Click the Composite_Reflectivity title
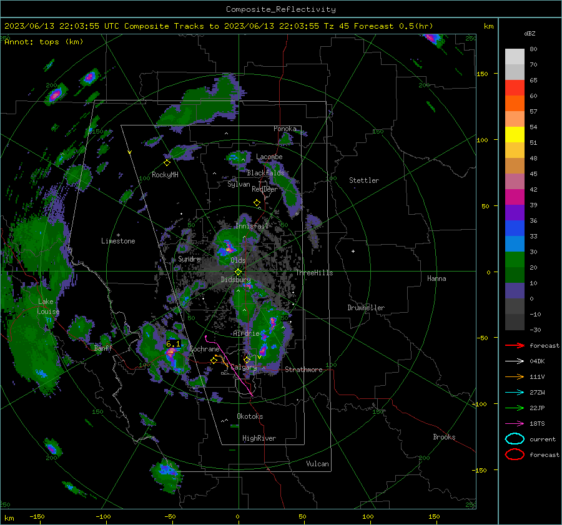The width and height of the screenshot is (562, 525). pyautogui.click(x=281, y=9)
